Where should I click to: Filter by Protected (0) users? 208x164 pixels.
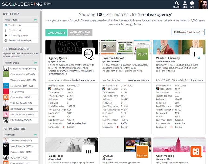tap(21, 30)
